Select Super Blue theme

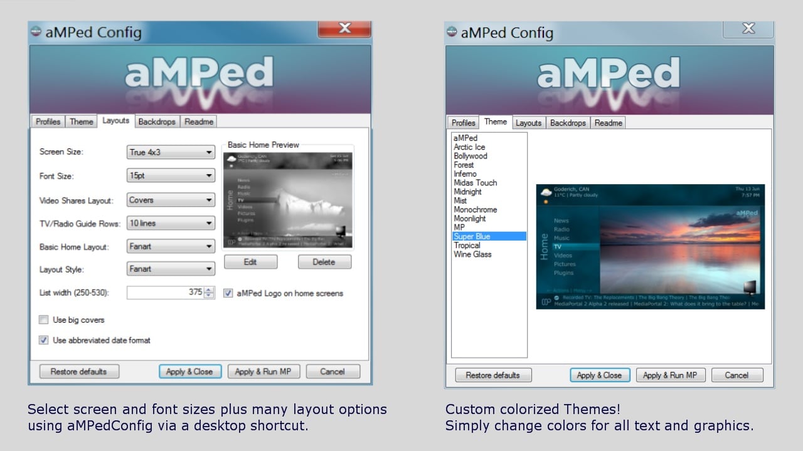[489, 236]
